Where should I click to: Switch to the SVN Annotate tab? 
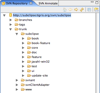pyautogui.click(x=48, y=3)
